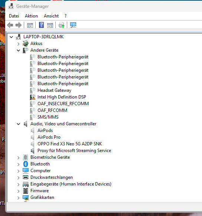This screenshot has width=202, height=216.
Task: Click the Grafikkarten display adapter icon
Action: [26, 197]
